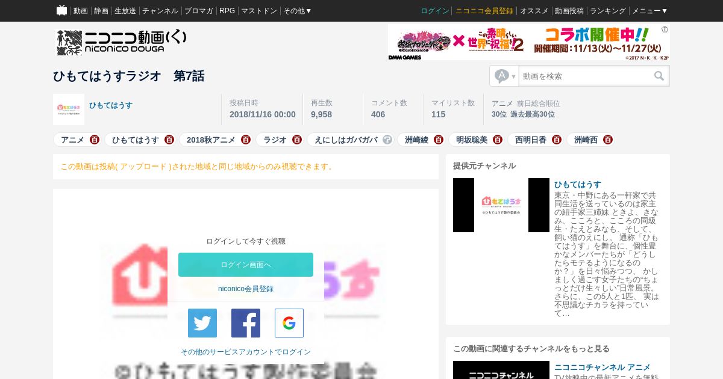
Task: Click the ひもてはうす tag
Action: (136, 140)
